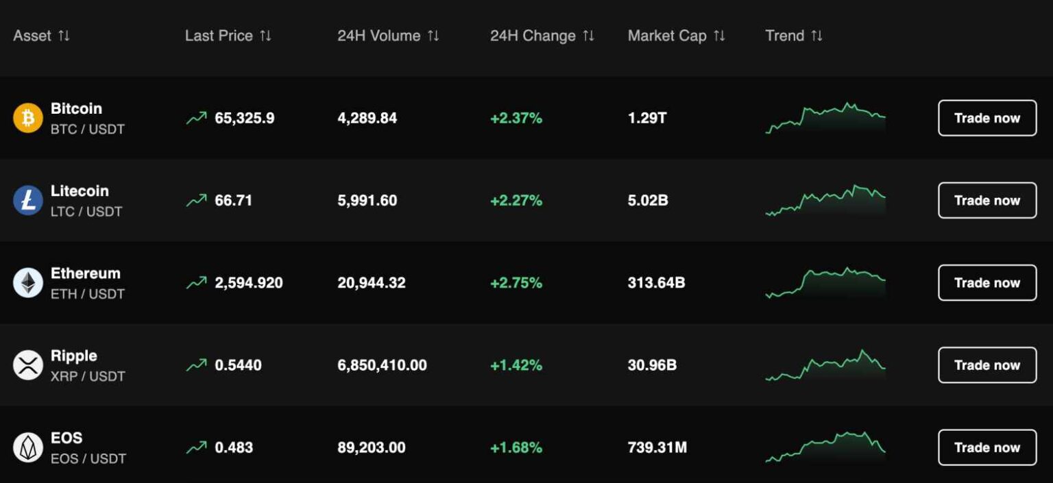Click Trade now for Ripple
This screenshot has height=483, width=1053.
[987, 365]
